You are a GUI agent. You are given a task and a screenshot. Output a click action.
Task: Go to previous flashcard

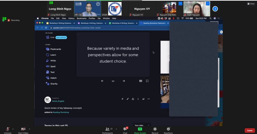click(x=102, y=81)
